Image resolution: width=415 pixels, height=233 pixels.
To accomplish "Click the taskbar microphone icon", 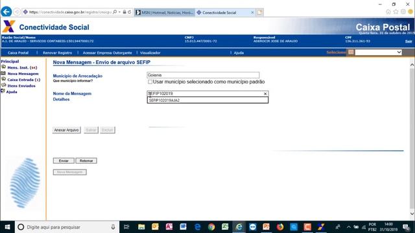I will click(x=113, y=227).
